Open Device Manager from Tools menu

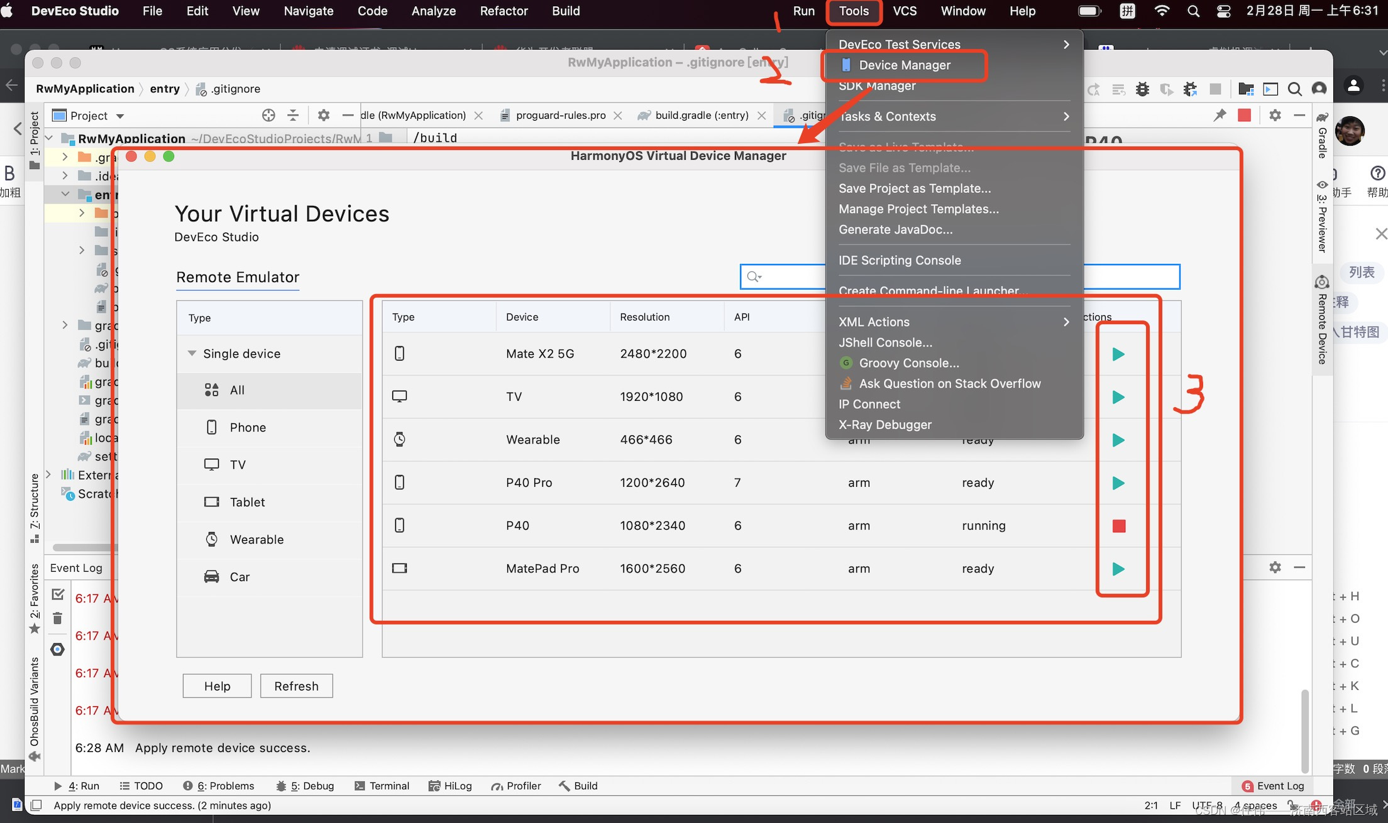pyautogui.click(x=904, y=65)
